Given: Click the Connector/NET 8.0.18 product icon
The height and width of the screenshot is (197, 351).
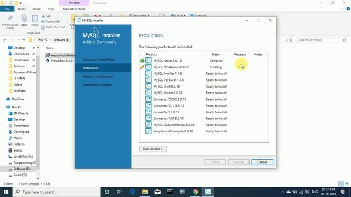Looking at the screenshot, I should coord(149,118).
